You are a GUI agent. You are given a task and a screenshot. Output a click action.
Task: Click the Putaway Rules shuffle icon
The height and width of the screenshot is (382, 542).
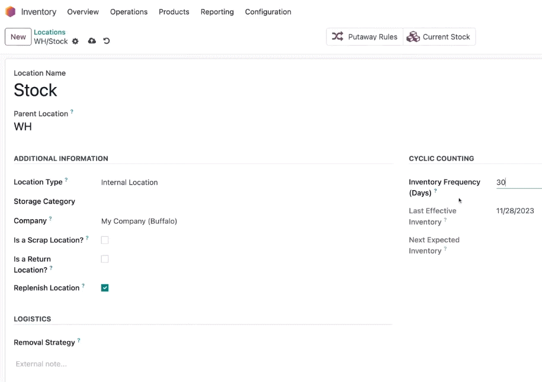pyautogui.click(x=338, y=36)
